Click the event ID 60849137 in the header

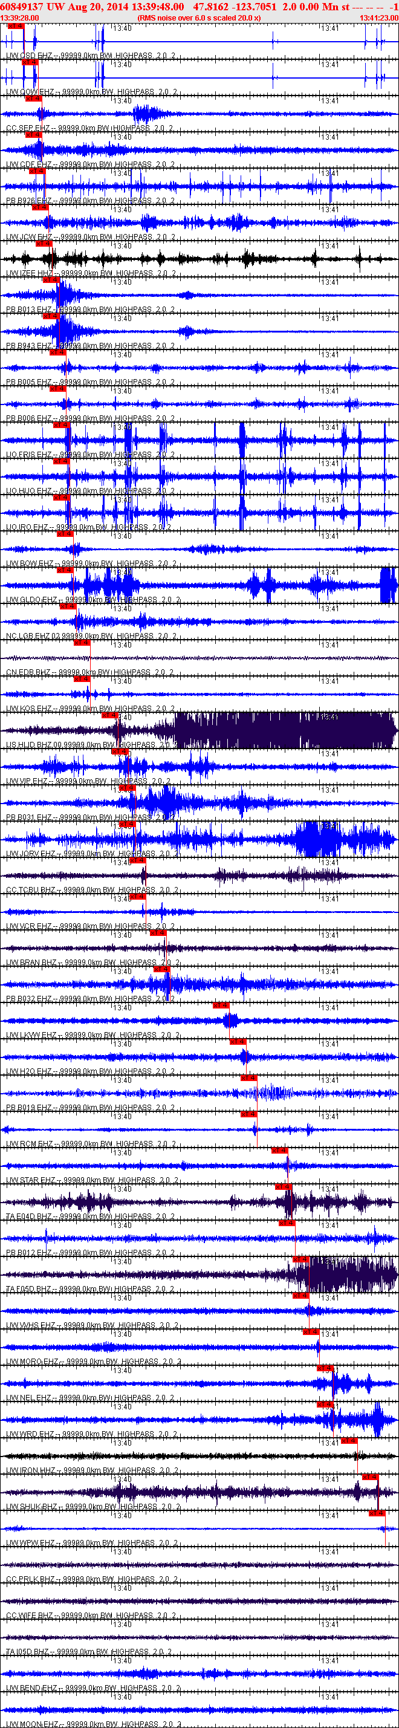click(x=22, y=7)
